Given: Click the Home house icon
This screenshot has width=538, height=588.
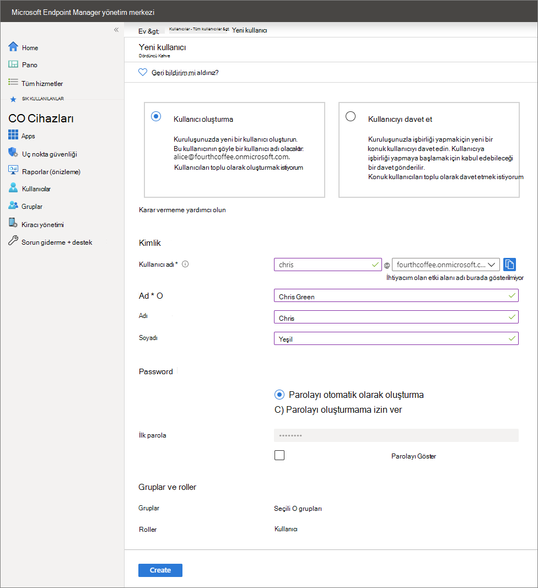Looking at the screenshot, I should point(13,46).
